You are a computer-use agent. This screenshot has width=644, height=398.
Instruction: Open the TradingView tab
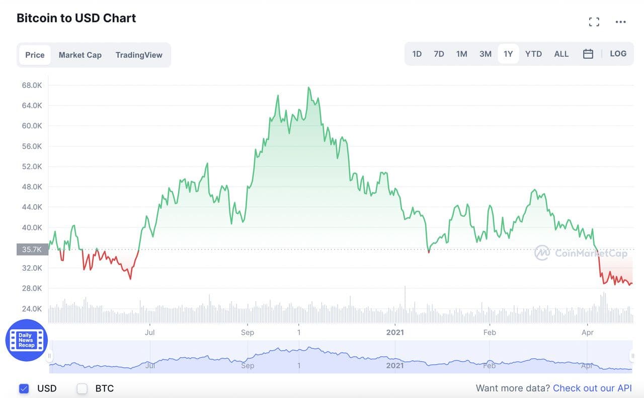(x=139, y=55)
